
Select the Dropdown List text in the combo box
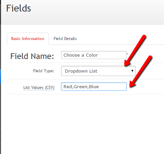click(x=81, y=71)
